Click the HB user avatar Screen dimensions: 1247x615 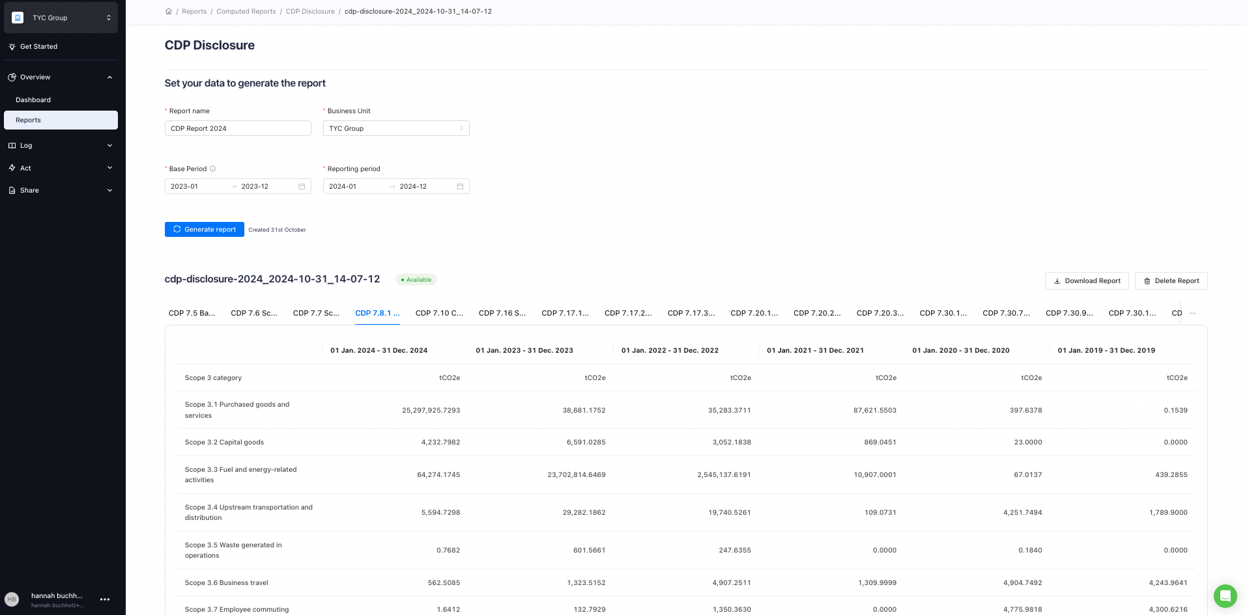pos(12,599)
